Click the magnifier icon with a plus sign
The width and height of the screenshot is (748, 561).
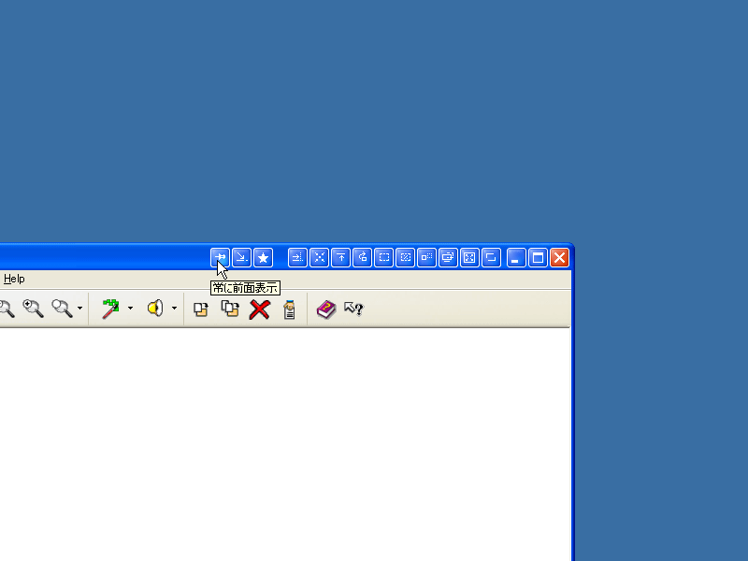coord(34,309)
